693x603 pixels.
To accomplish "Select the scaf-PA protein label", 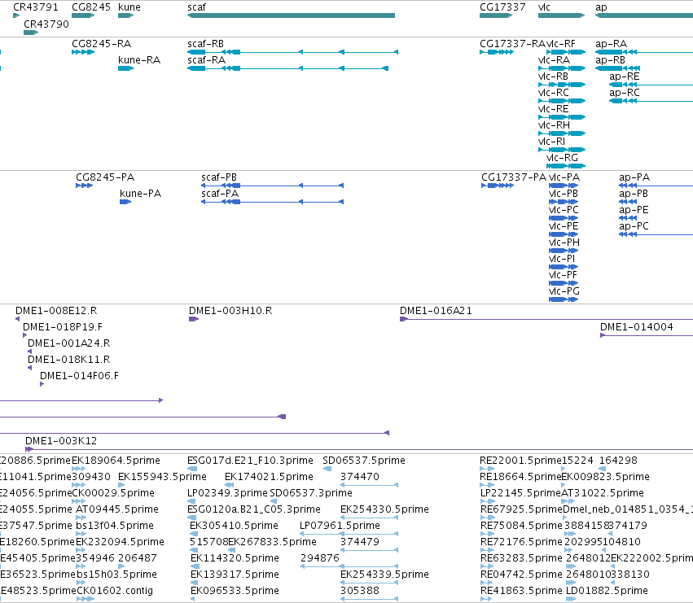I will click(220, 194).
